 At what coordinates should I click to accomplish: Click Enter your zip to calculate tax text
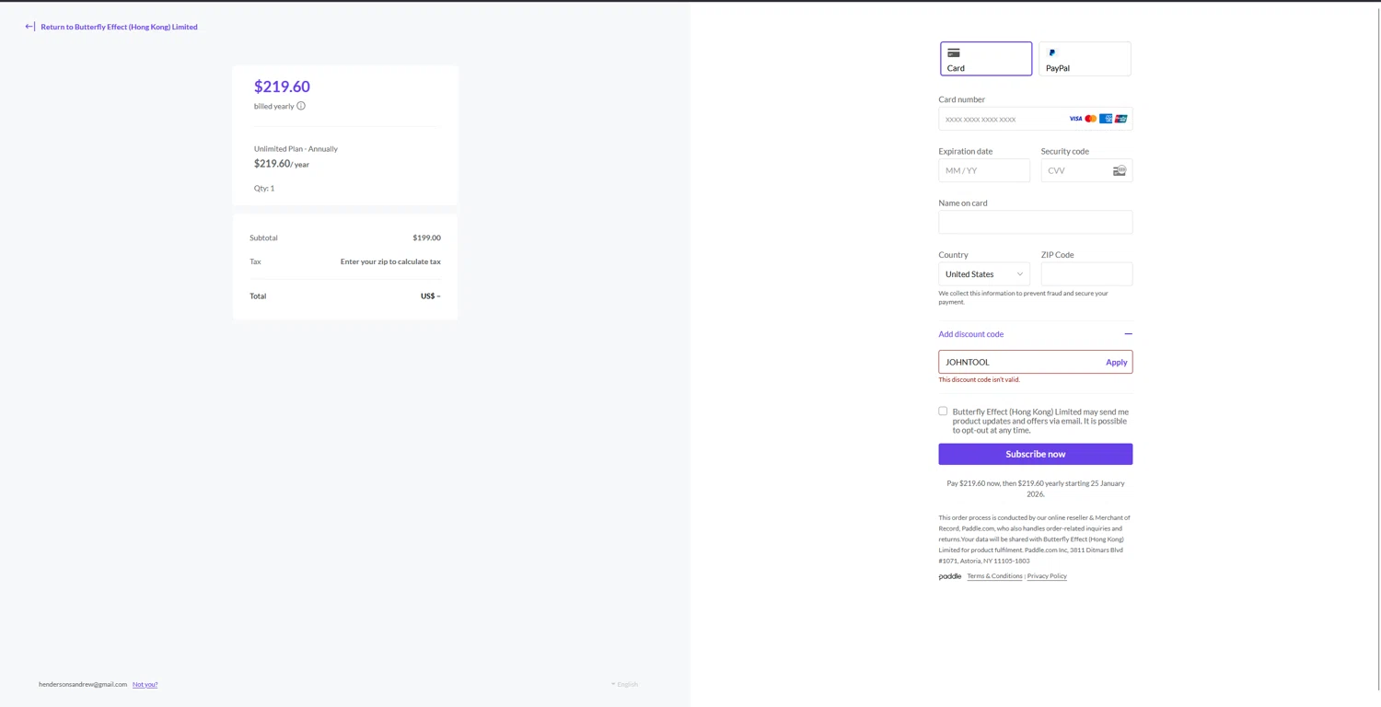[x=390, y=261]
